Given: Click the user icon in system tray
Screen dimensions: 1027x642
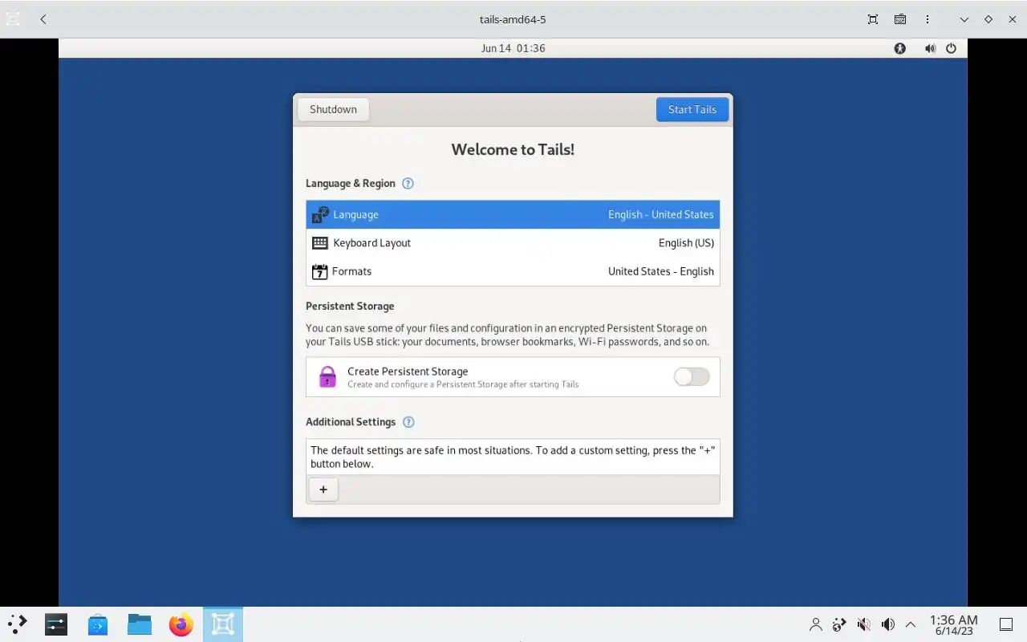Looking at the screenshot, I should click(816, 624).
